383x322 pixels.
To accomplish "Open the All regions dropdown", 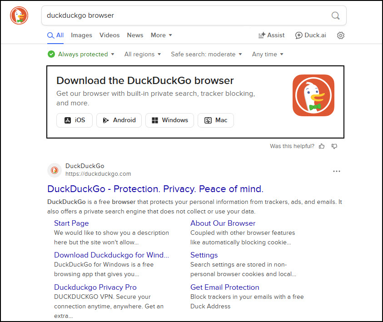I will click(x=143, y=54).
